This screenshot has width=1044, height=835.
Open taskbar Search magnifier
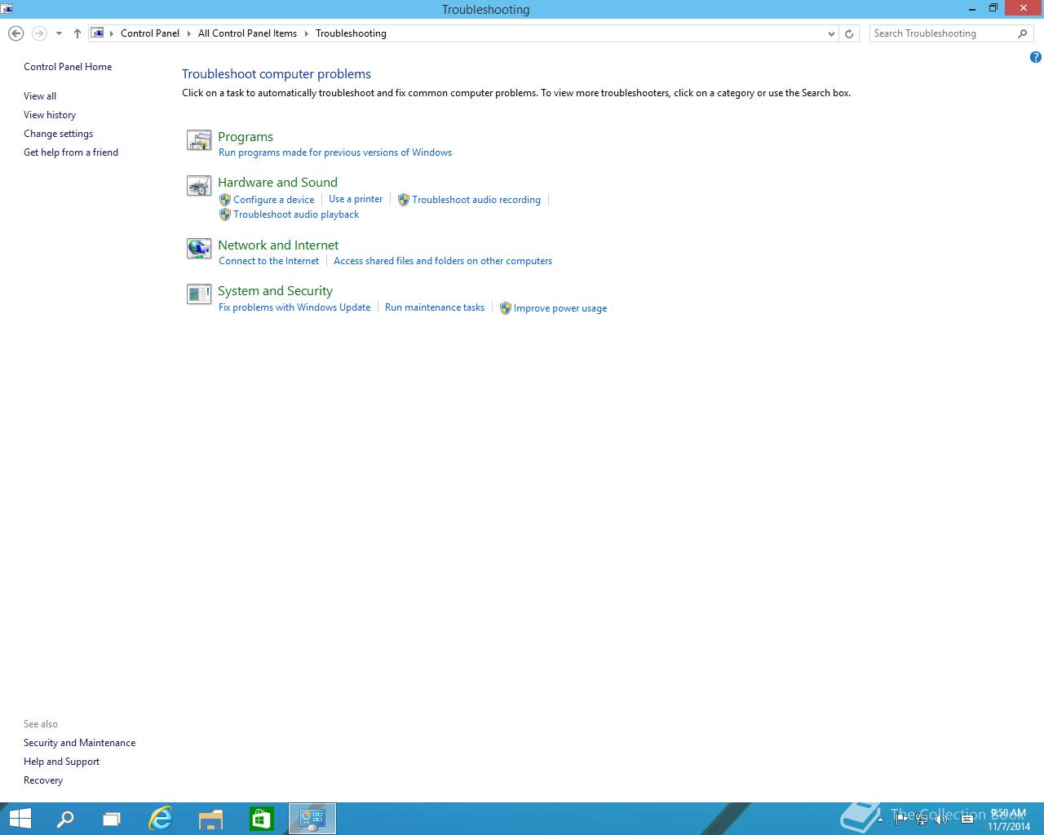65,819
